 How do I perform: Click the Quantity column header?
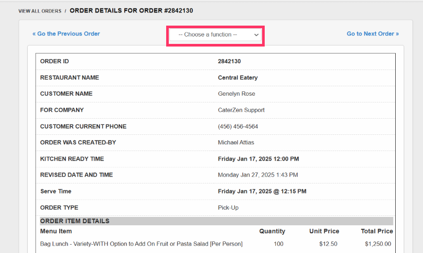(x=272, y=231)
